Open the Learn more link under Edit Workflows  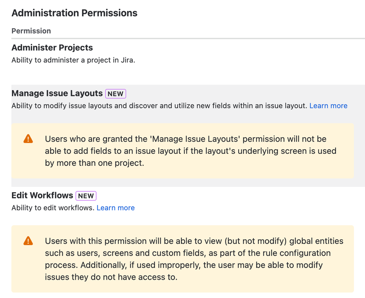click(x=115, y=208)
